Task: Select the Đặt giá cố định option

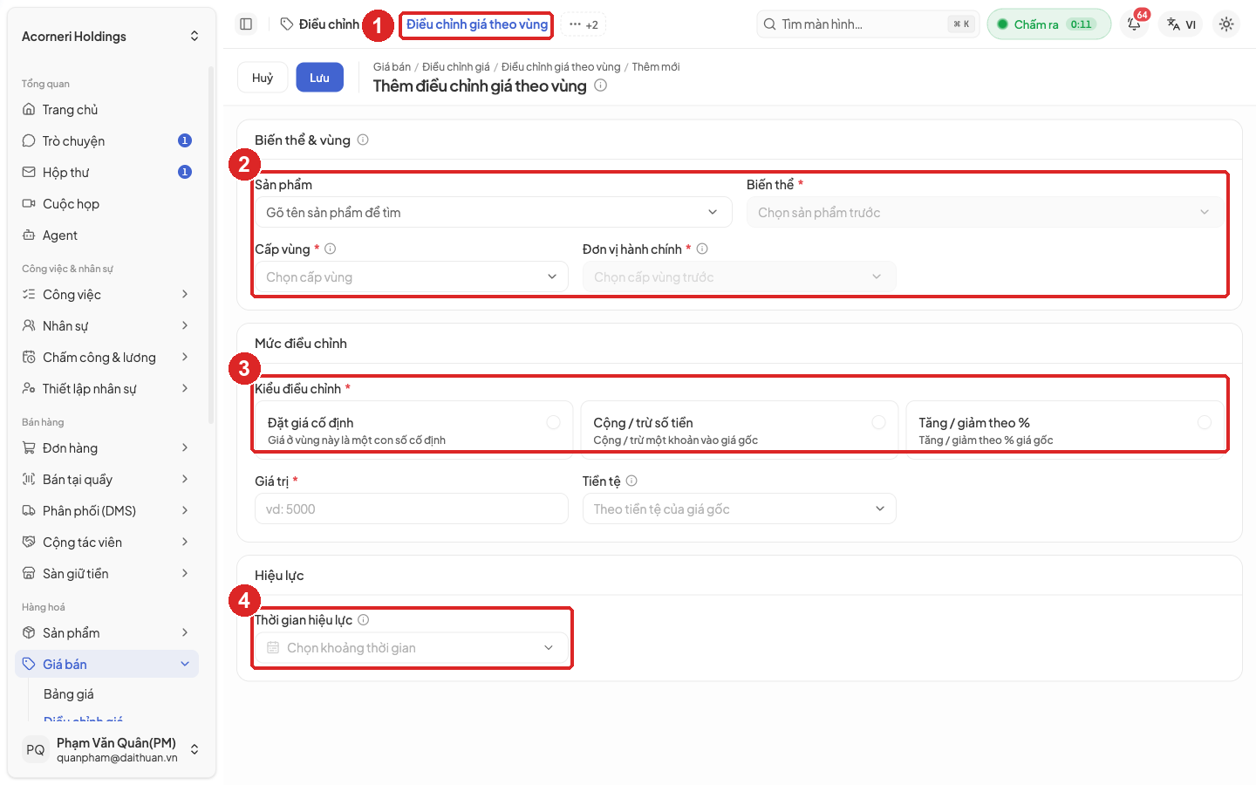Action: pos(413,430)
